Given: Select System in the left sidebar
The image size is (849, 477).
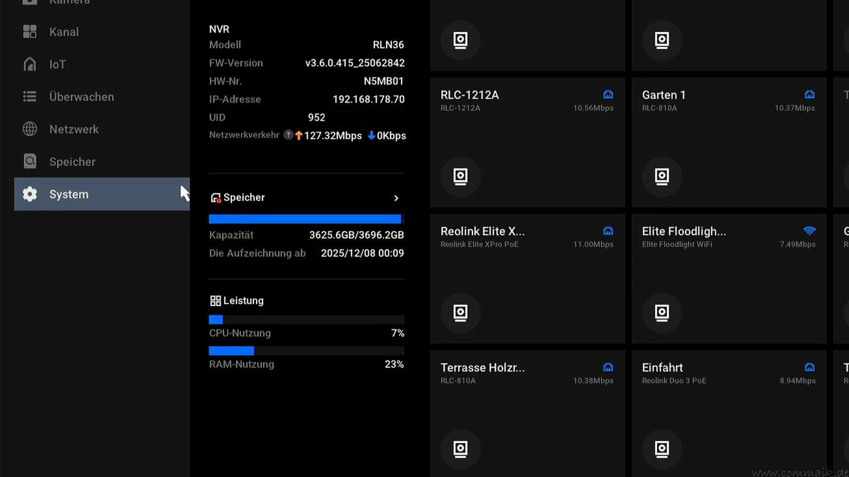Looking at the screenshot, I should (x=69, y=194).
